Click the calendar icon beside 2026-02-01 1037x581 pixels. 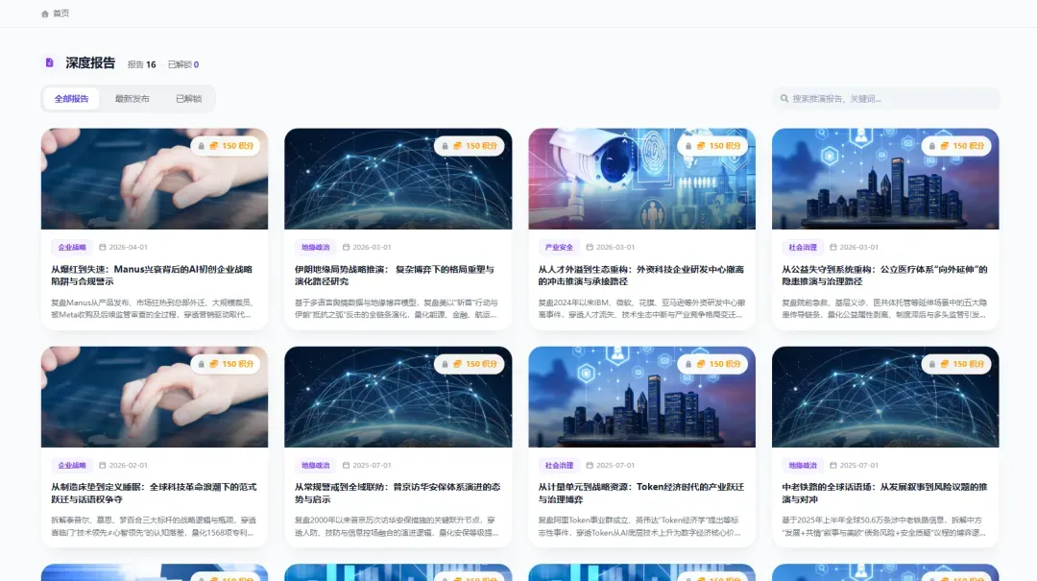pos(103,465)
